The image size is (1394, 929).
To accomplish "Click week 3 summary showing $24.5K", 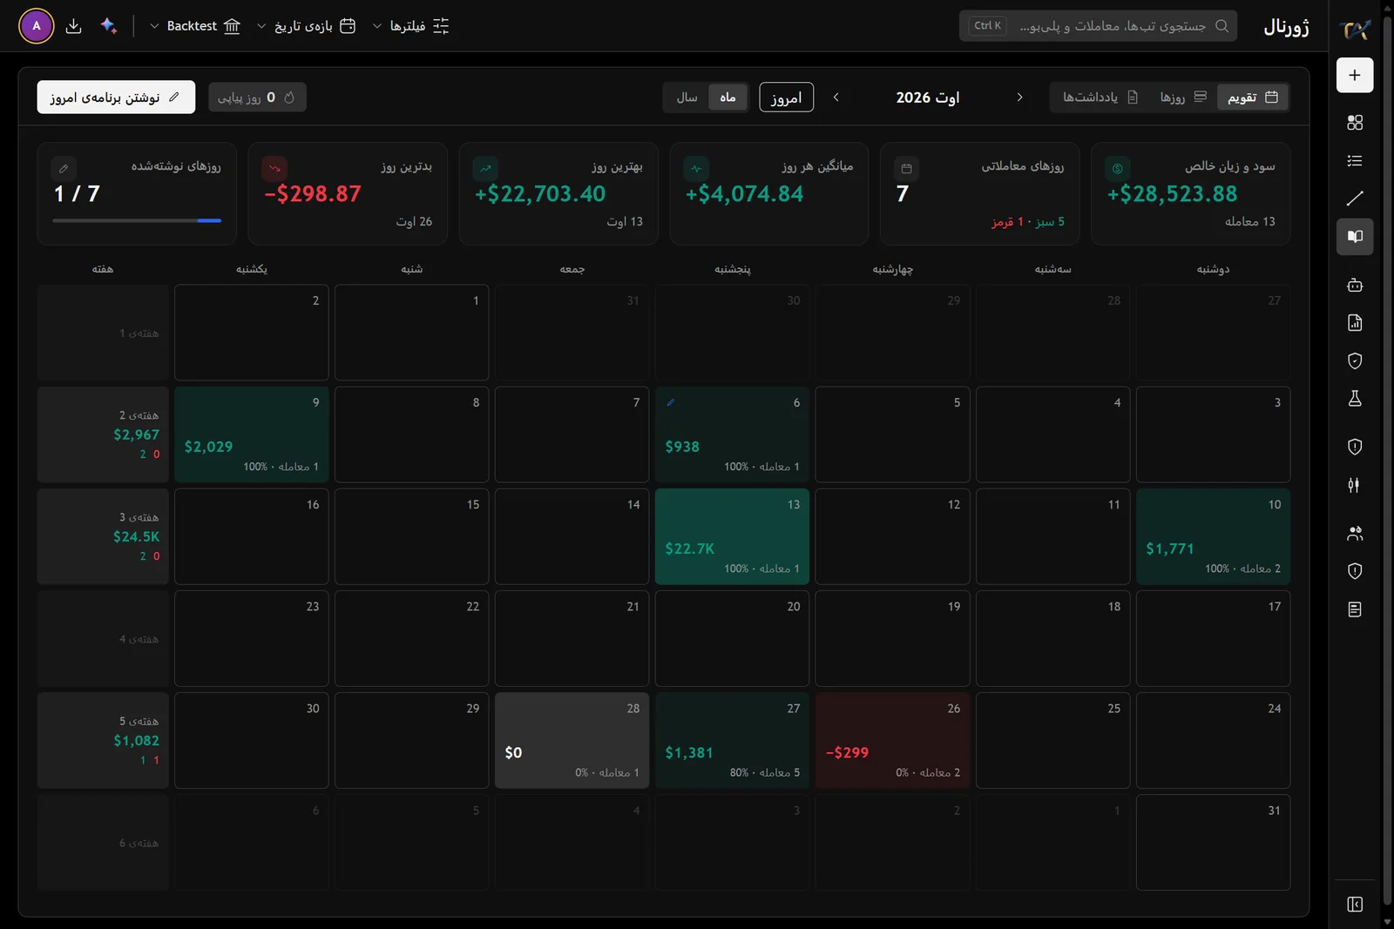I will click(103, 536).
